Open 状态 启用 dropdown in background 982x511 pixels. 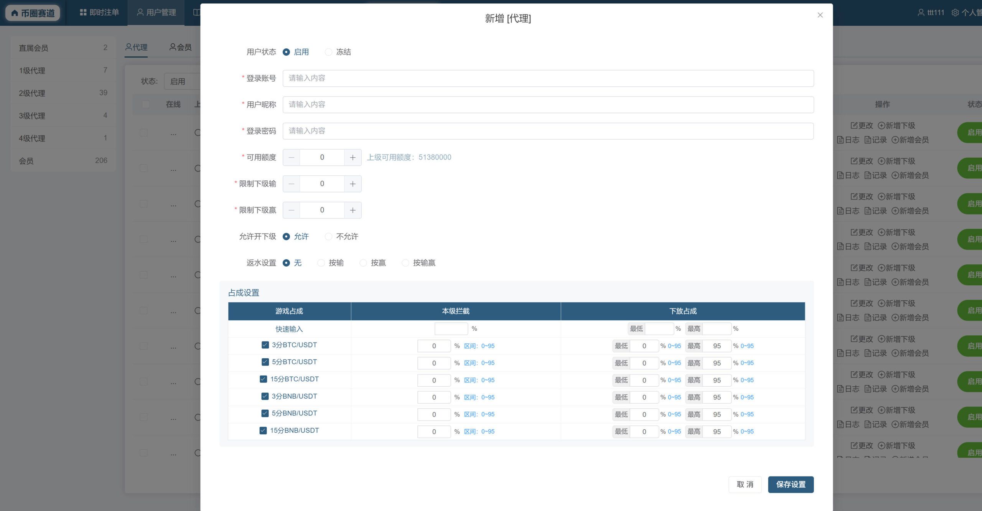pyautogui.click(x=183, y=81)
